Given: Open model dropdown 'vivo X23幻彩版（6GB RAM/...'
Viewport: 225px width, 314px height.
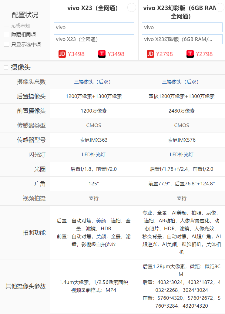Looking at the screenshot, I should coord(182,39).
